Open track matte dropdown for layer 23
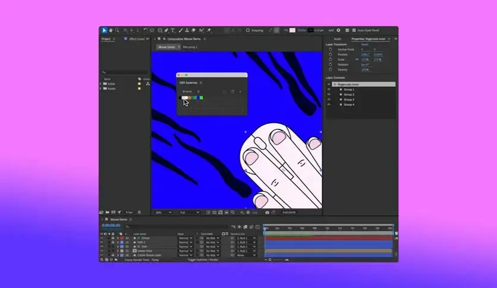 [x=213, y=242]
